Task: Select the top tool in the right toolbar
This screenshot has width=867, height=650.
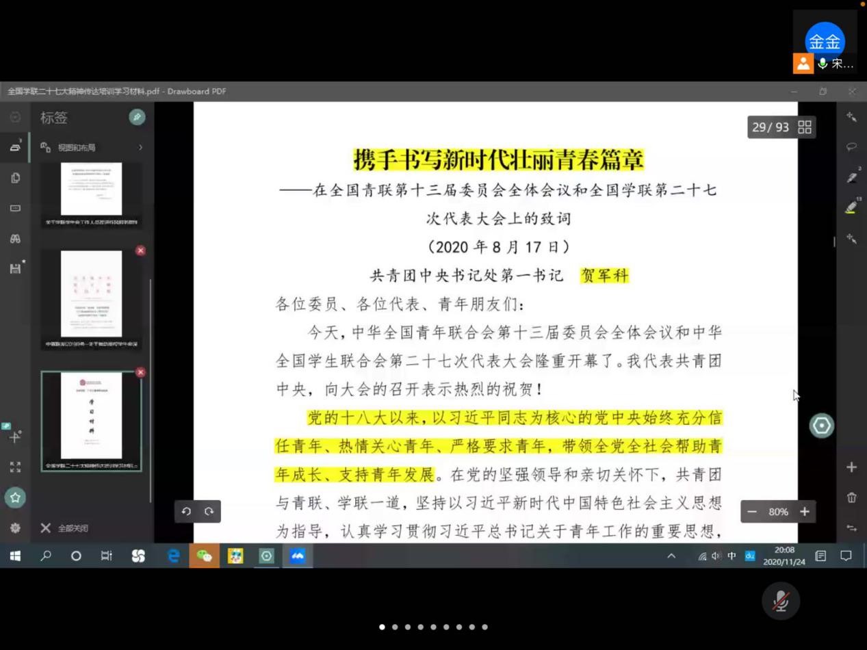Action: (852, 117)
